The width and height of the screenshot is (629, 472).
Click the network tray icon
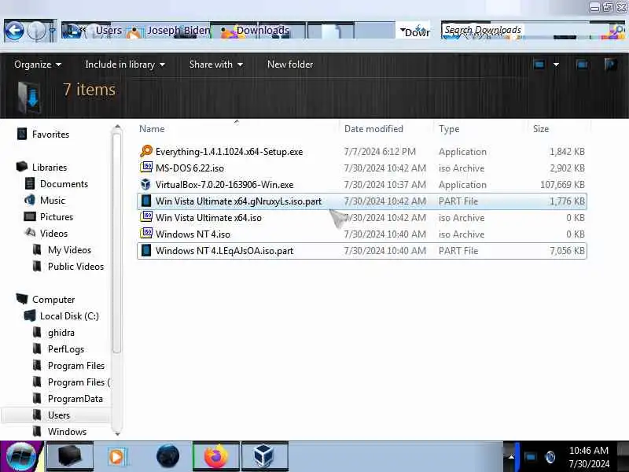tap(530, 457)
